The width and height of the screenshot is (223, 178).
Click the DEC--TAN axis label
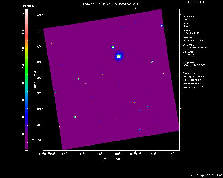click(x=35, y=79)
